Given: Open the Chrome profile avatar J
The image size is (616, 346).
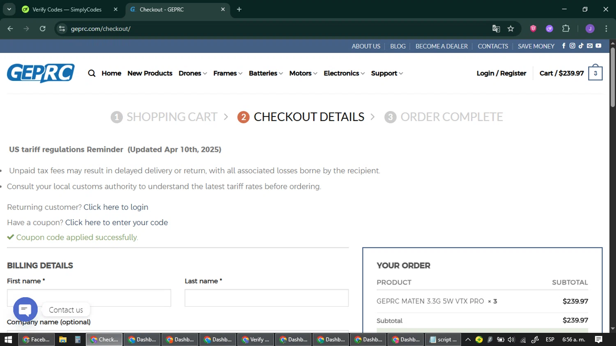Looking at the screenshot, I should 590,29.
